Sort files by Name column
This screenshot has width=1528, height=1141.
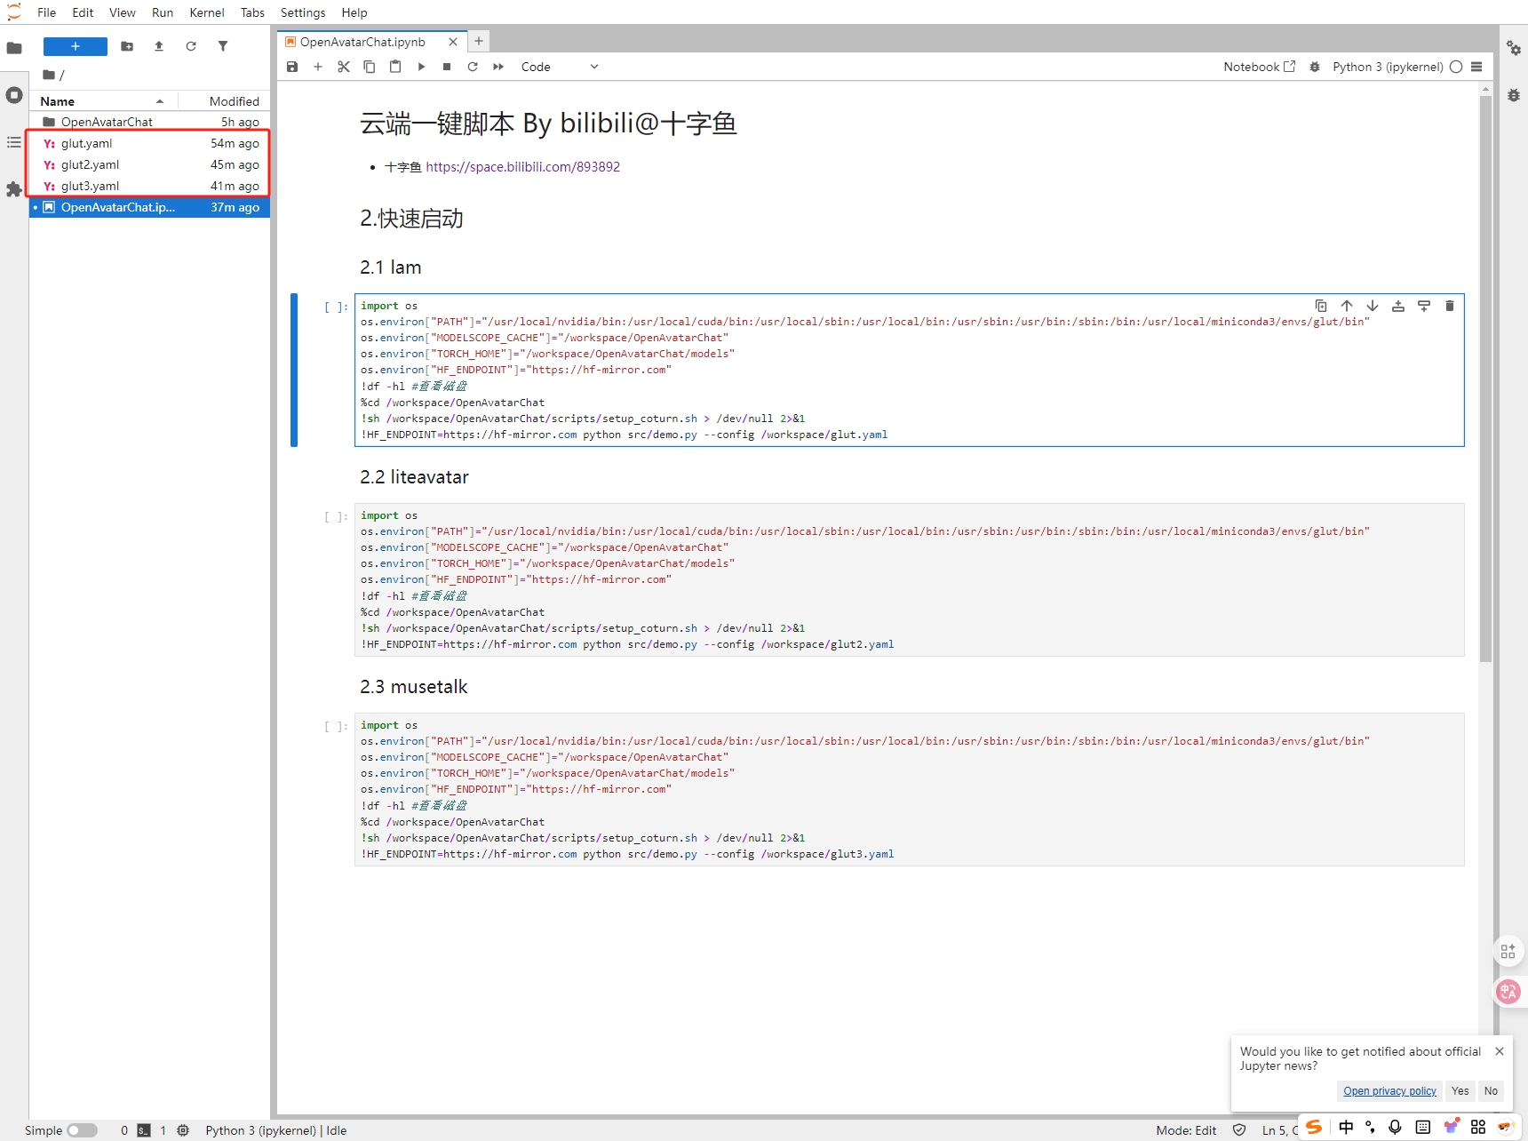[x=103, y=101]
